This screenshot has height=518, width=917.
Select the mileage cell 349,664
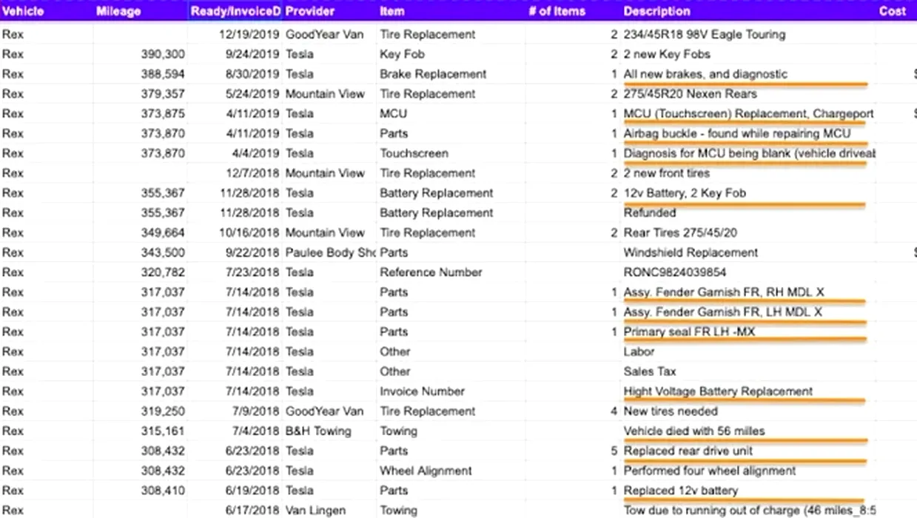[163, 232]
